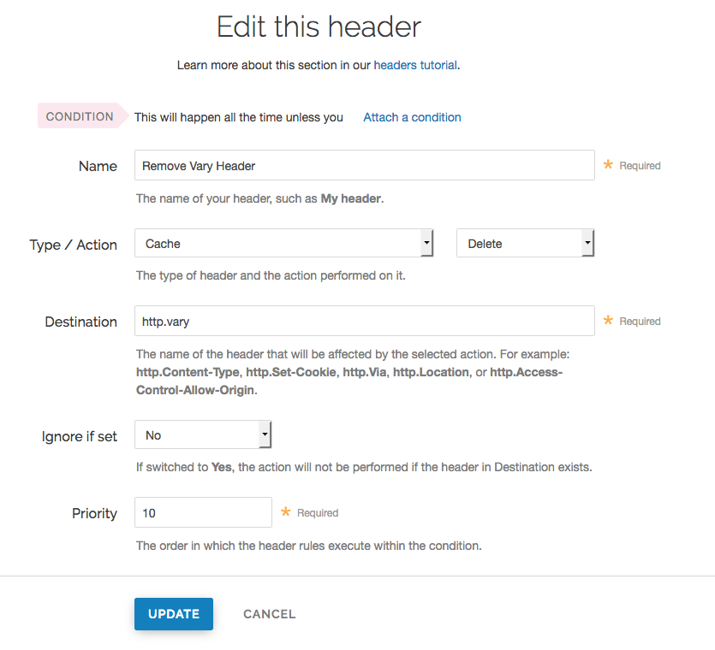
Task: Open the Ignore if set dropdown
Action: (x=203, y=435)
